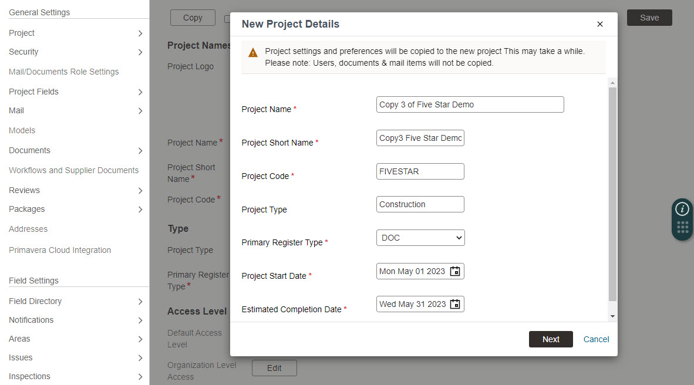Click dialog scrollbar up arrow

tap(612, 83)
